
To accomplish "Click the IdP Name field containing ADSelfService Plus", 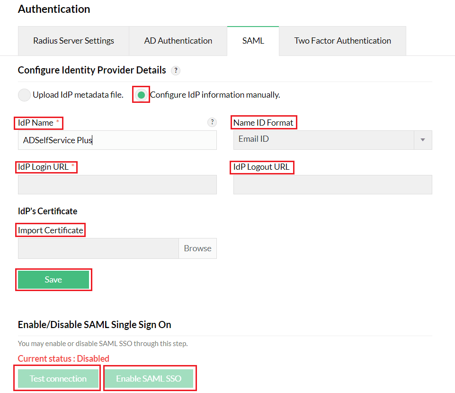I will point(117,140).
